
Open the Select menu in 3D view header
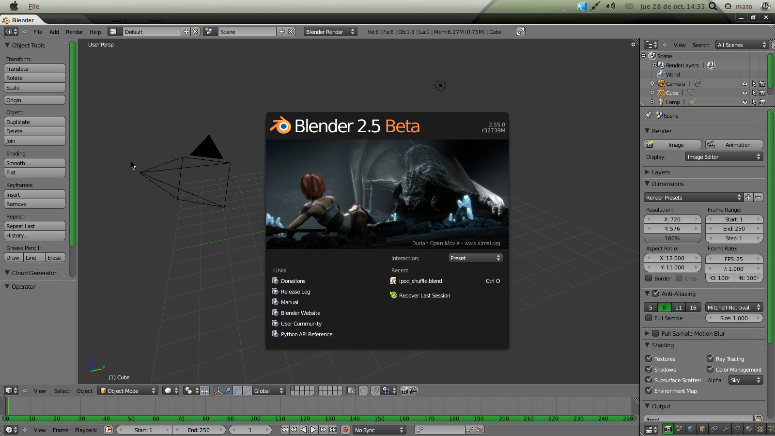(x=62, y=391)
